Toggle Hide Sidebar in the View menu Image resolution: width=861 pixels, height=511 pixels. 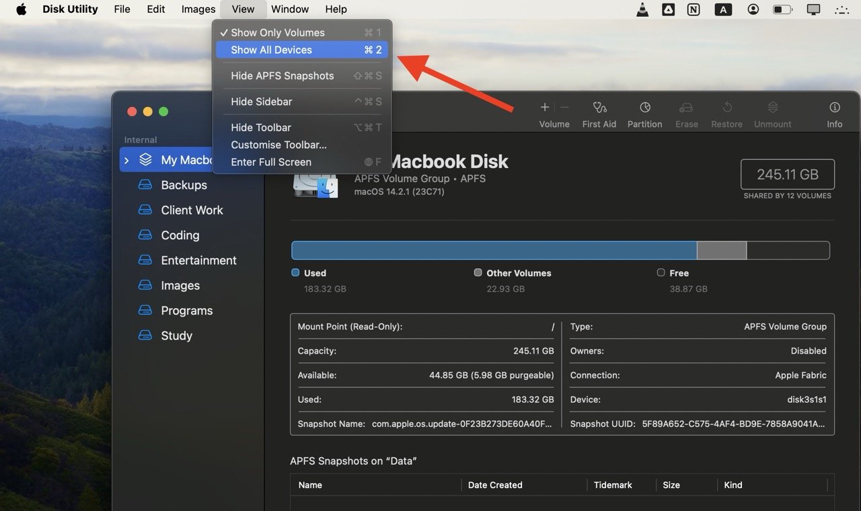[x=261, y=102]
